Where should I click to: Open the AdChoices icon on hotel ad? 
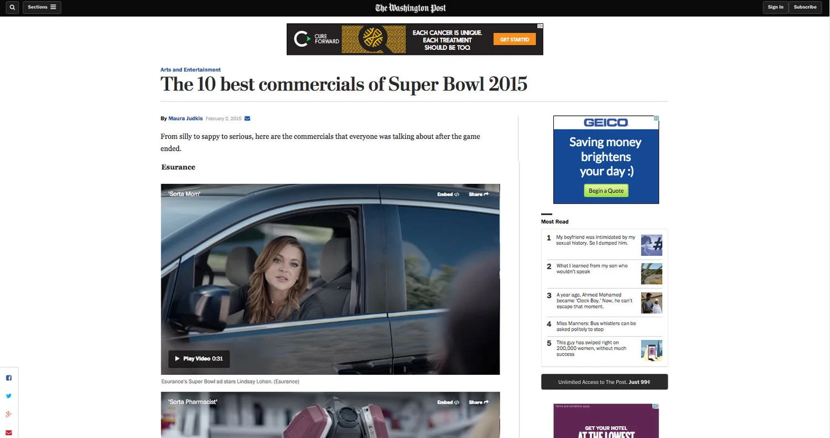656,406
